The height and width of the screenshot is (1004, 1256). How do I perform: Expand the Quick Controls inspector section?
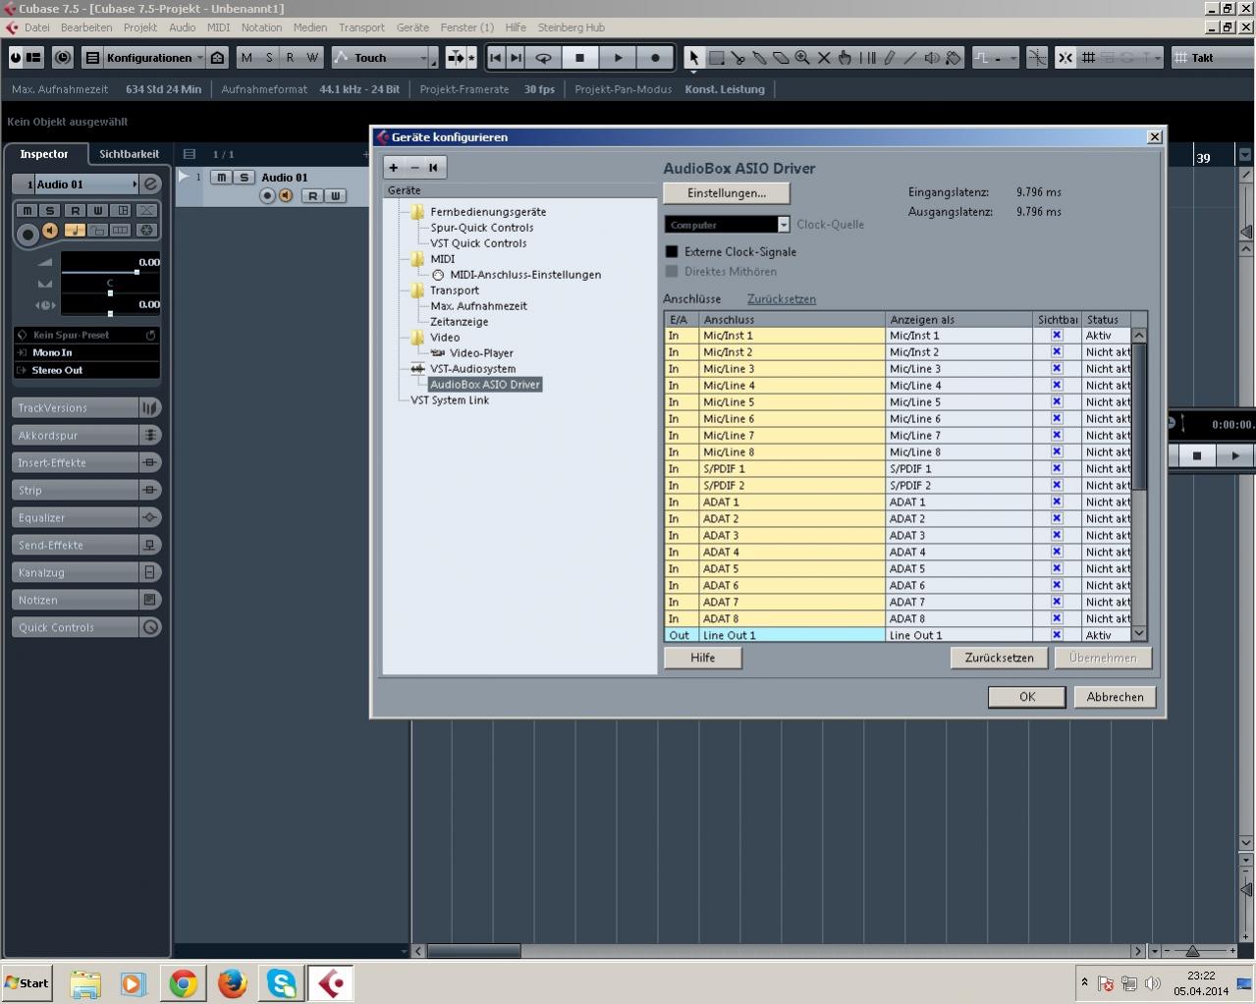[75, 627]
